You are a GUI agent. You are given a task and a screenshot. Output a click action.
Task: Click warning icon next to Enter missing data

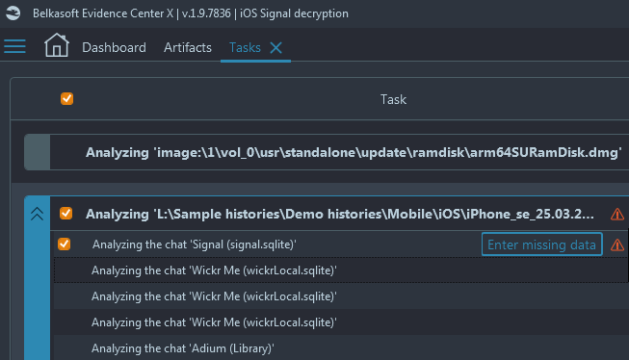pyautogui.click(x=617, y=244)
